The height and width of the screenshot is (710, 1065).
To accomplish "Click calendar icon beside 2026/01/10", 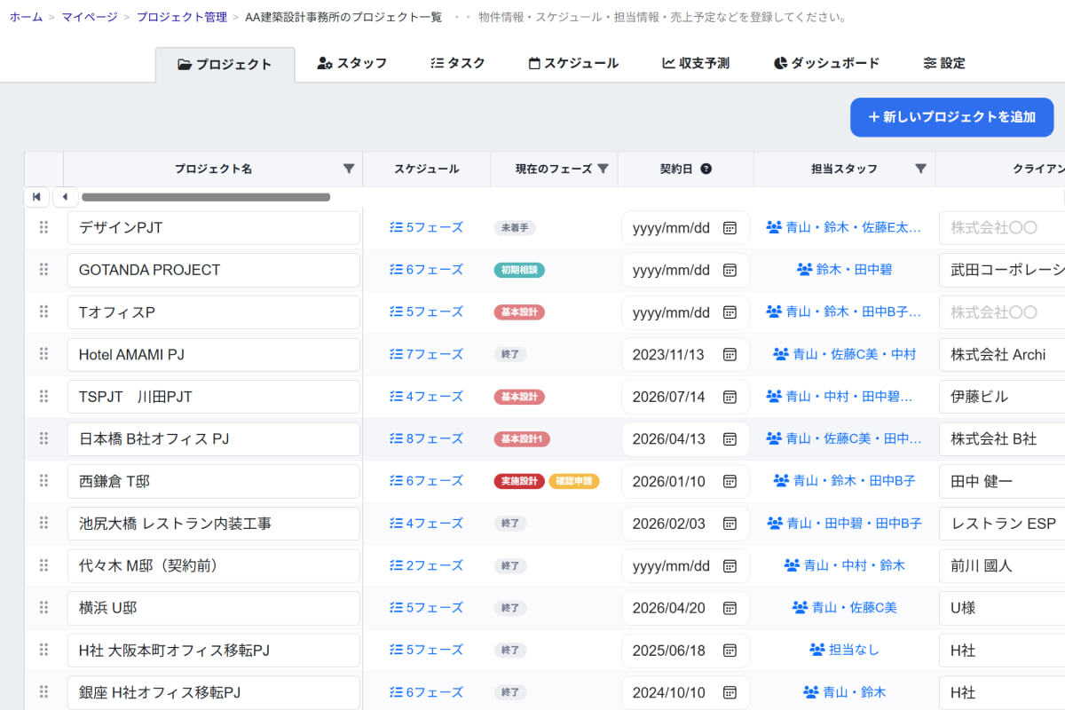I will click(730, 481).
